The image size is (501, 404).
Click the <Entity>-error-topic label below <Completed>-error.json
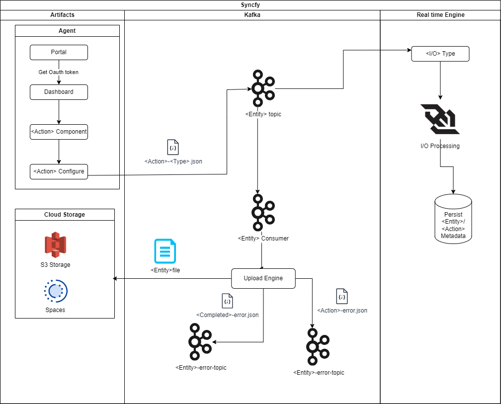[201, 368]
